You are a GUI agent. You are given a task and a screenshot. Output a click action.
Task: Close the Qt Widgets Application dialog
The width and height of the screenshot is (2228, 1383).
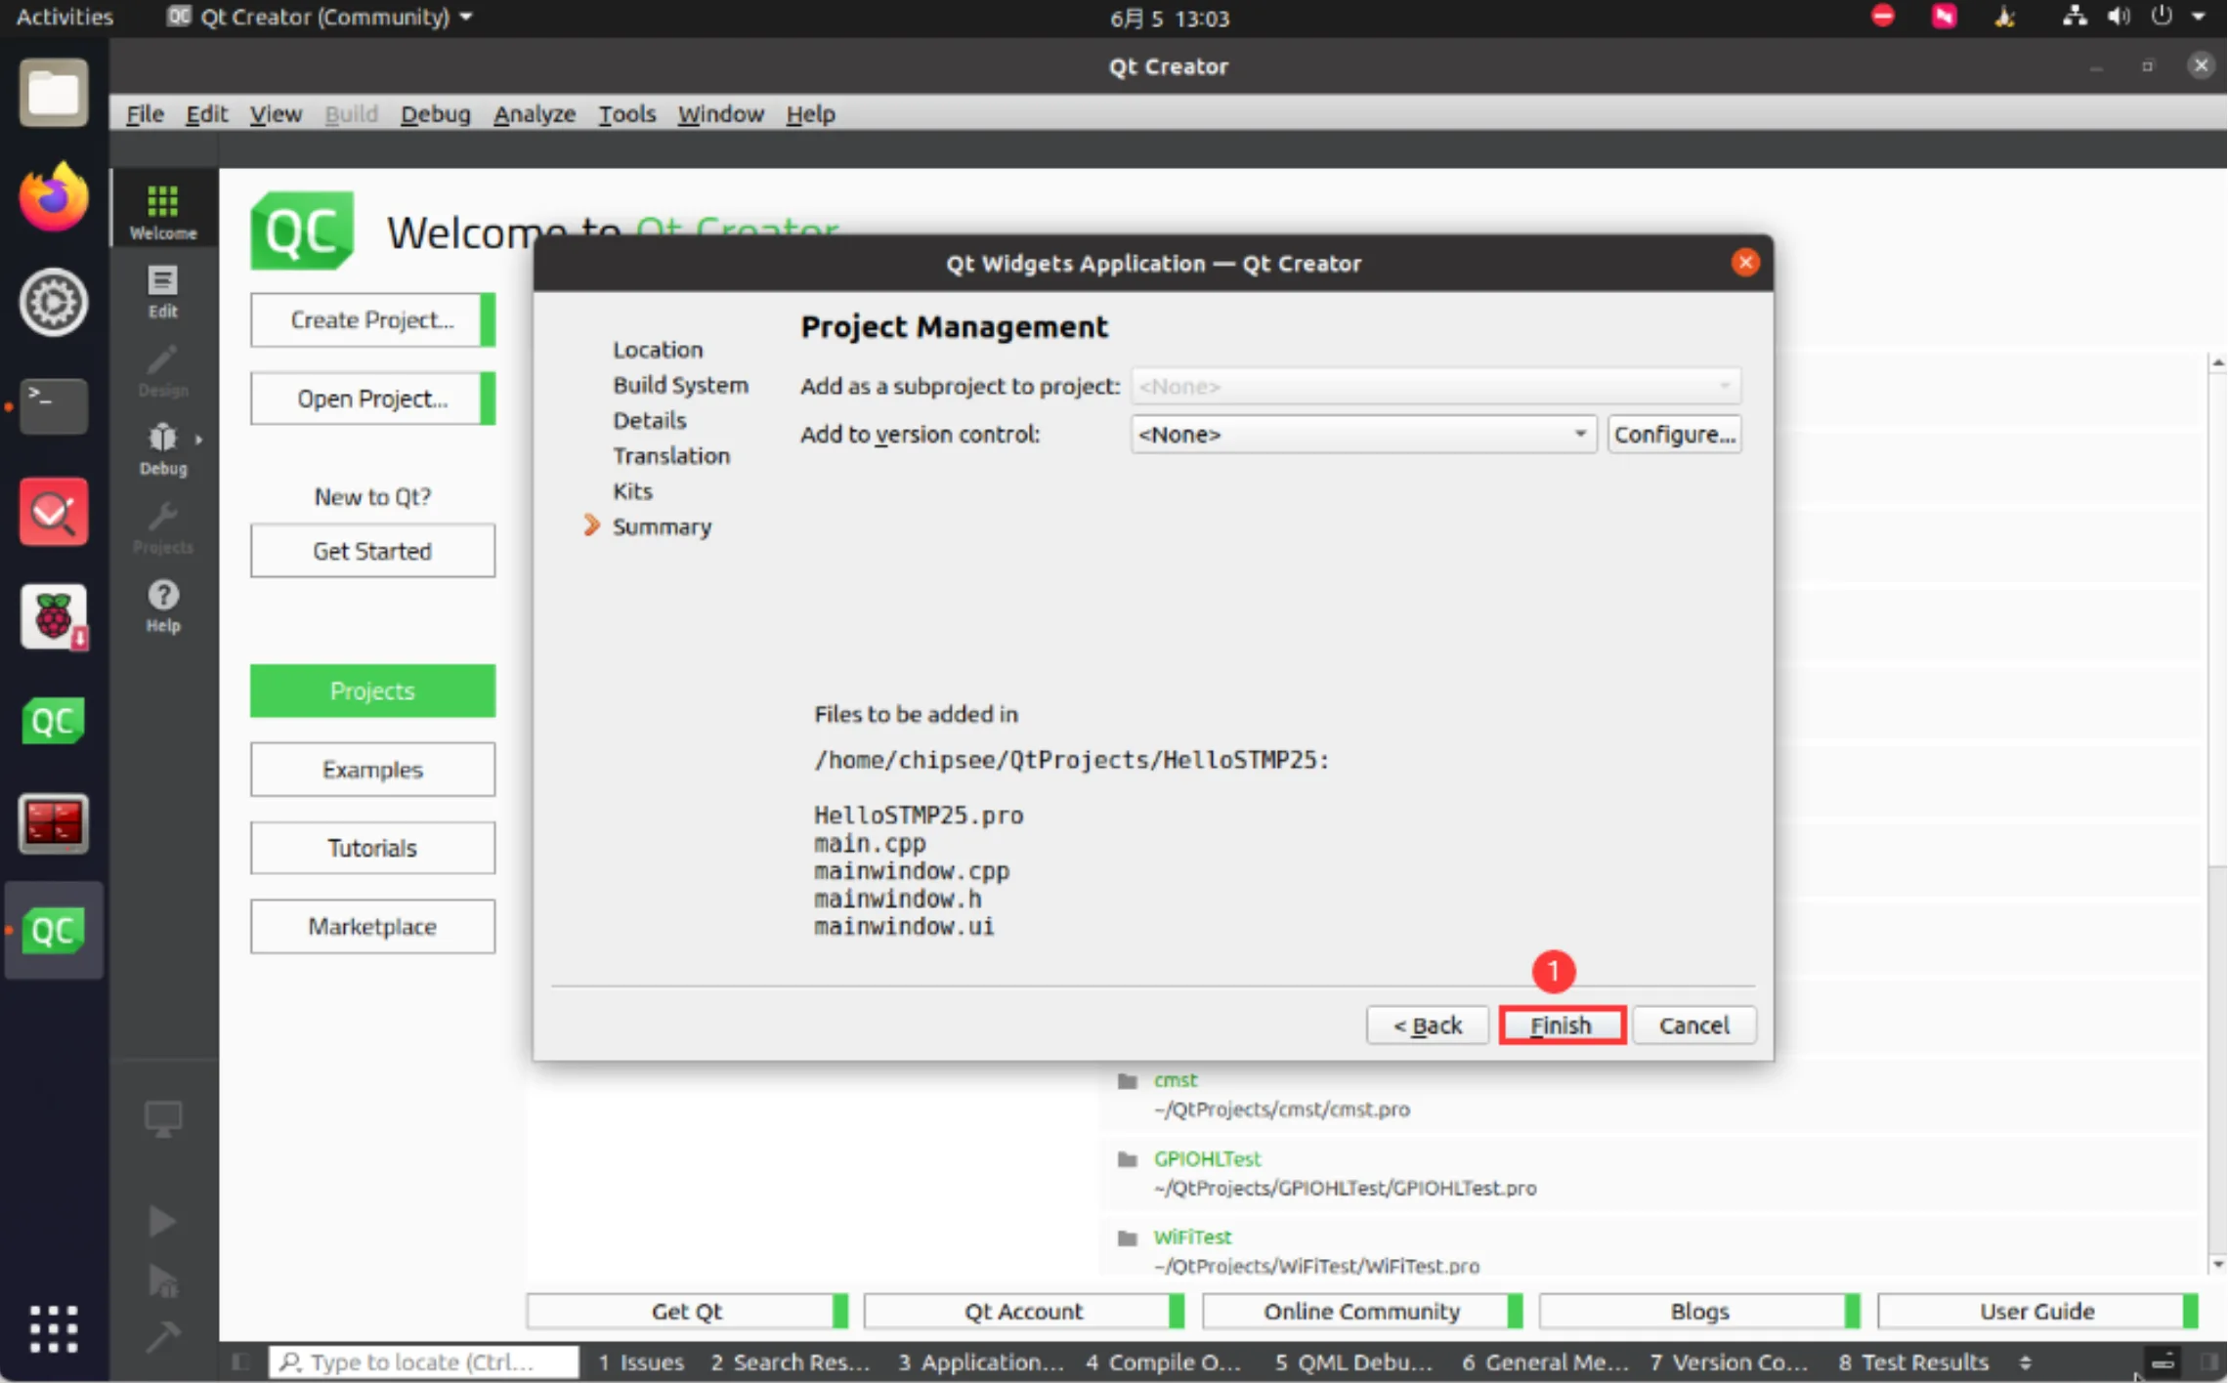1745,262
